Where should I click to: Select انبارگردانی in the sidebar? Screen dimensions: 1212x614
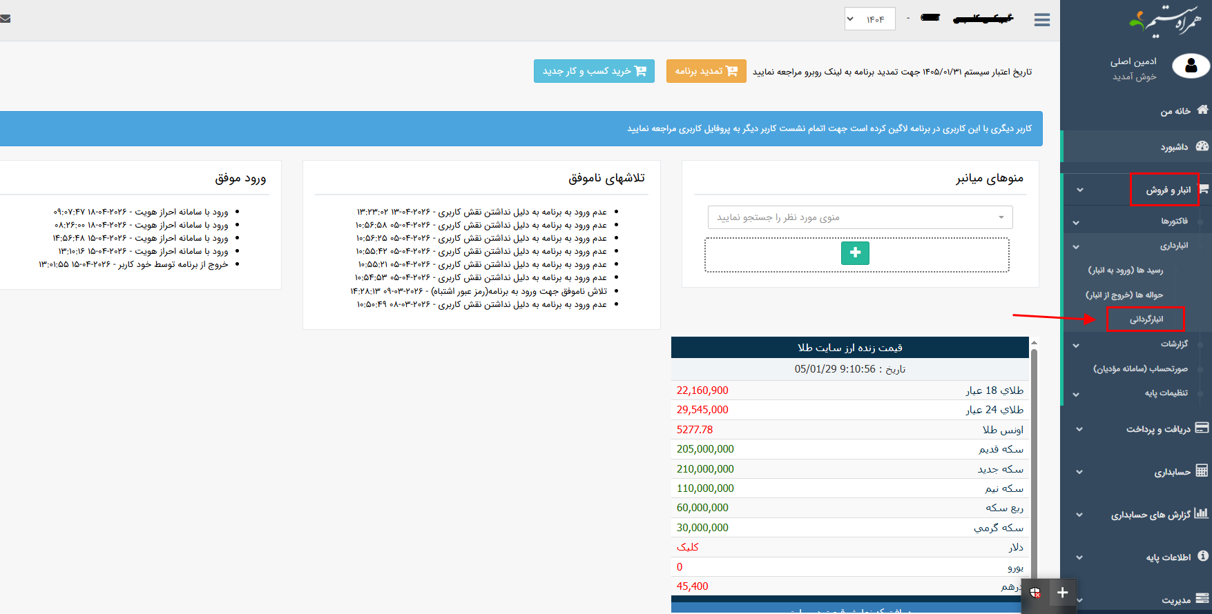point(1146,319)
